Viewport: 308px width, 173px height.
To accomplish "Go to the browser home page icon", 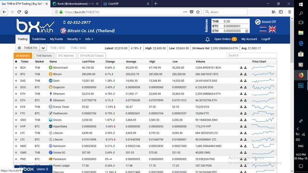I will tap(26, 12).
